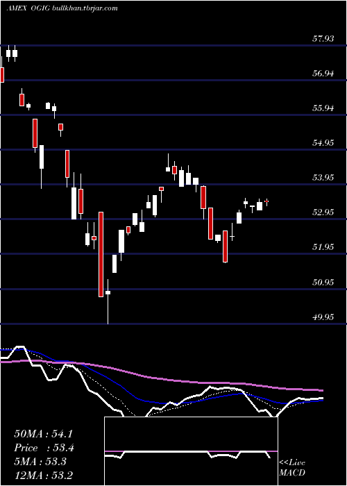Click the Price : 53.4 readout
Image resolution: width=347 pixels, height=486 pixels.
tap(44, 448)
